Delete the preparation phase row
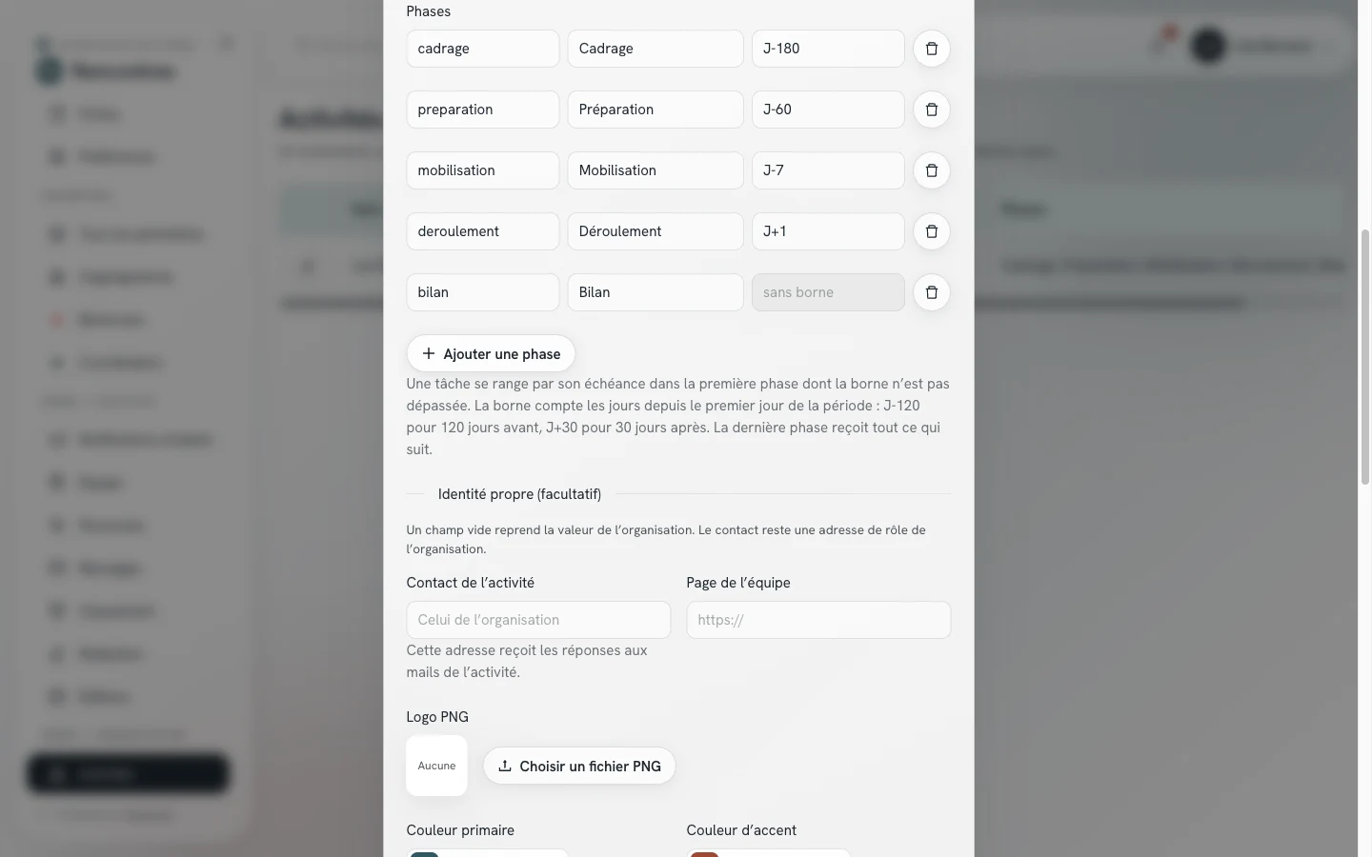1372x857 pixels. pos(932,110)
